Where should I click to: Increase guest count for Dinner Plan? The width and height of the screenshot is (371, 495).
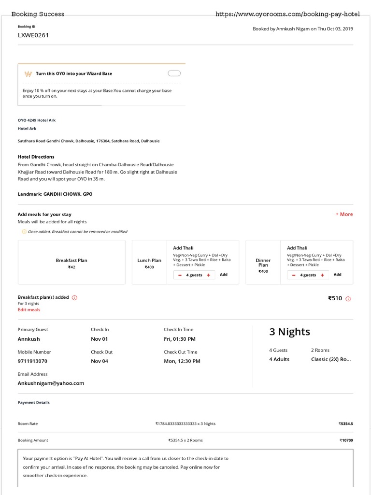coord(322,275)
